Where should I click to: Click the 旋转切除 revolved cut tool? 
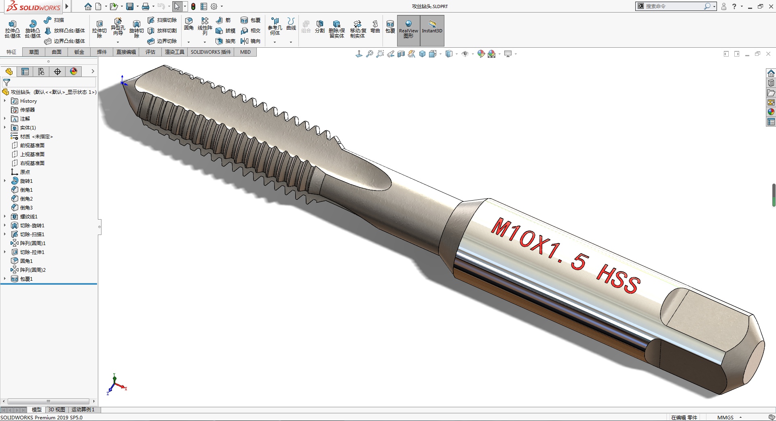pyautogui.click(x=137, y=29)
